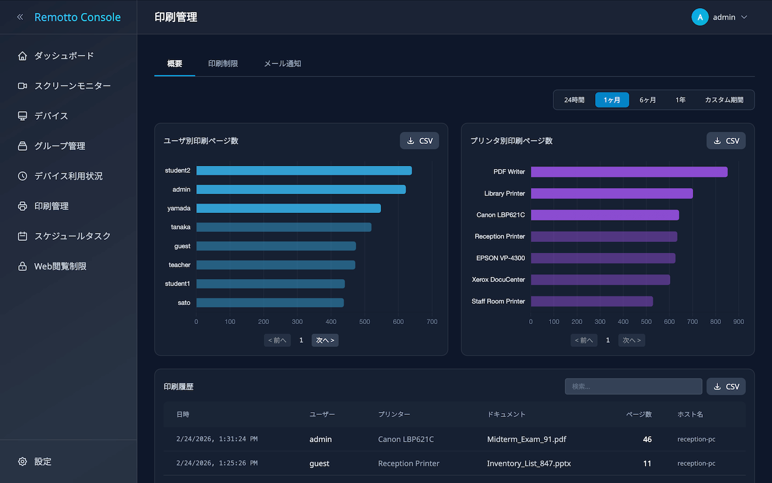Switch the period to 6ヶ月

pos(648,100)
